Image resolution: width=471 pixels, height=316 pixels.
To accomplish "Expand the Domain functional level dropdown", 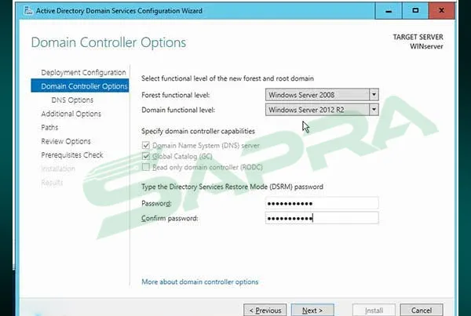I will coord(321,110).
